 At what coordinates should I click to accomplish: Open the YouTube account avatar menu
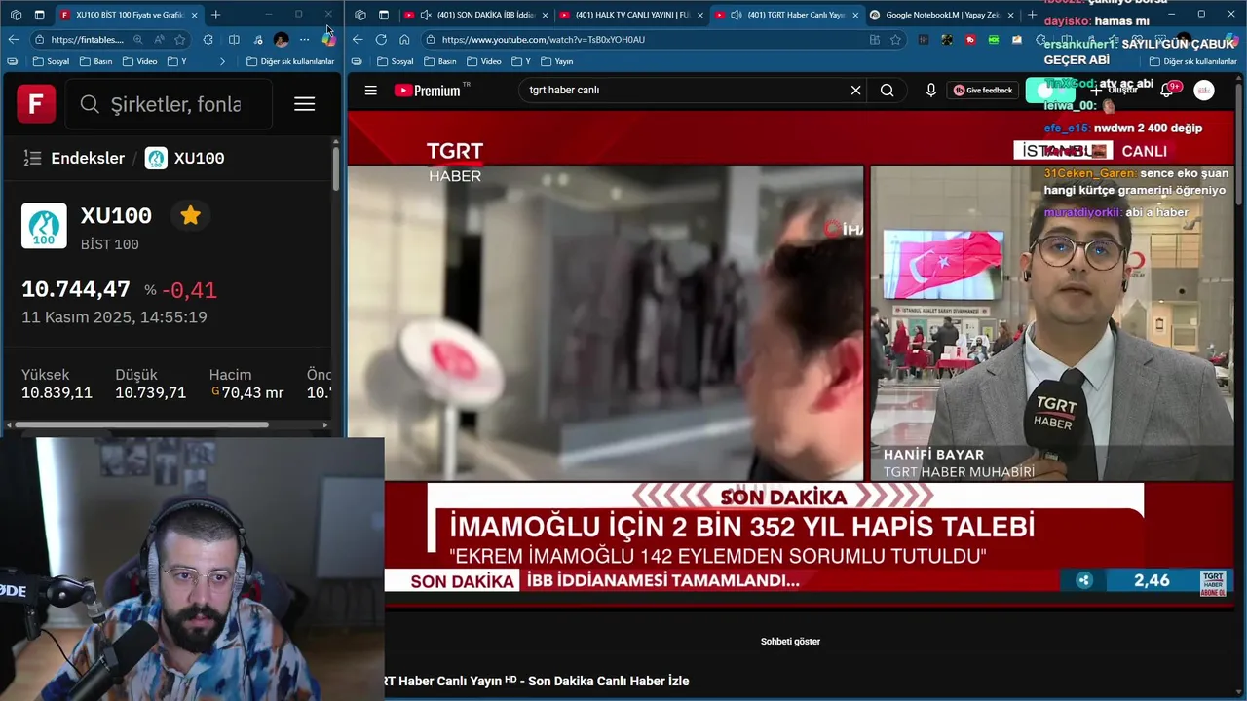[1204, 90]
